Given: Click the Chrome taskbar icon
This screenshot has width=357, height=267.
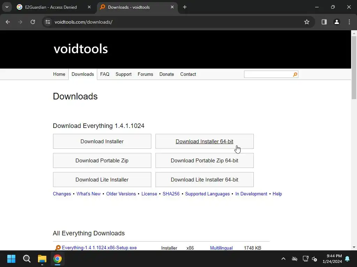Looking at the screenshot, I should pos(58,259).
